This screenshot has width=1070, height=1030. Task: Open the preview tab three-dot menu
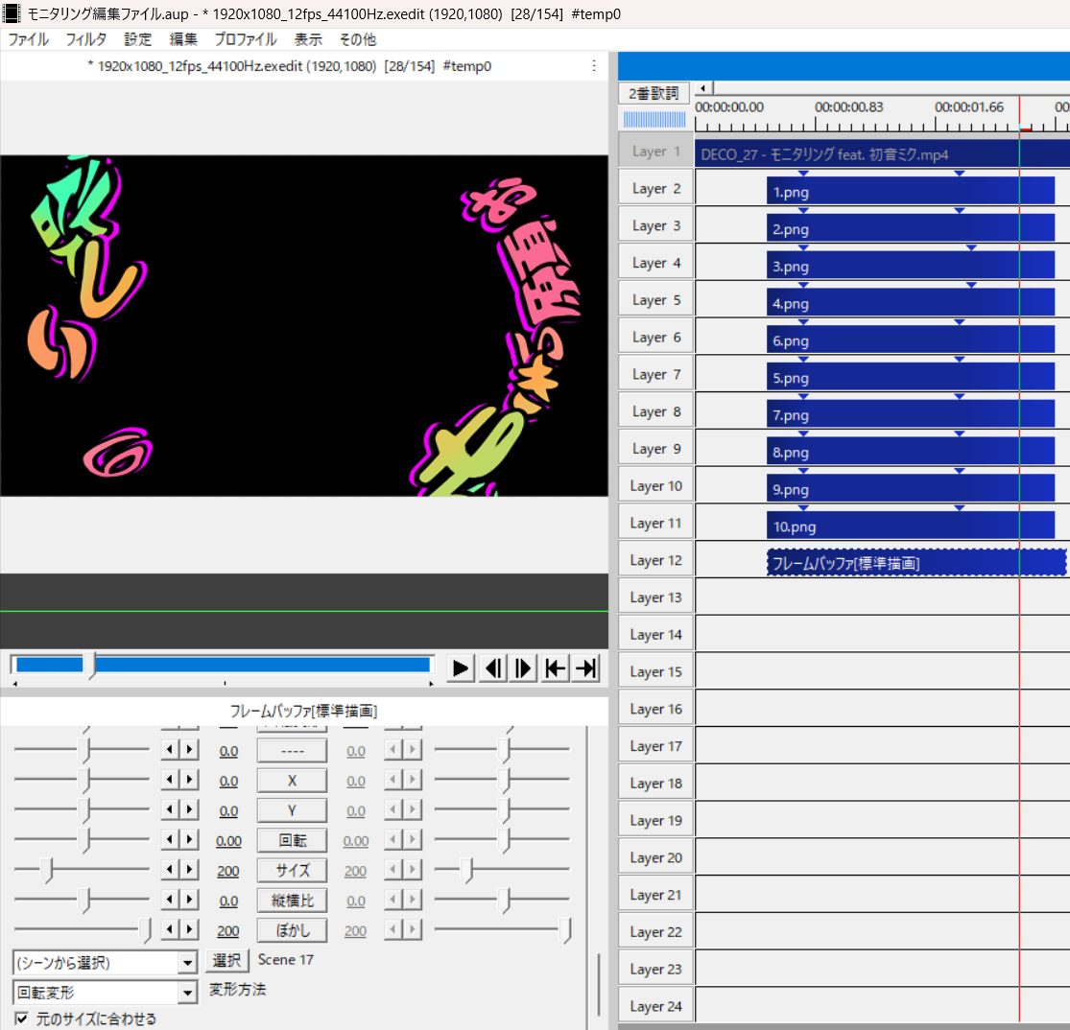(594, 65)
